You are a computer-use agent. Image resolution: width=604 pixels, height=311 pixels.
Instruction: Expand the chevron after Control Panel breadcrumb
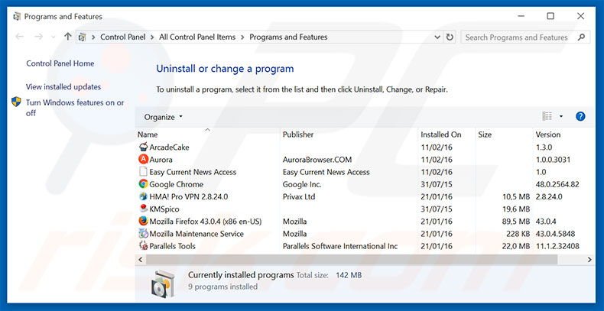[x=152, y=37]
